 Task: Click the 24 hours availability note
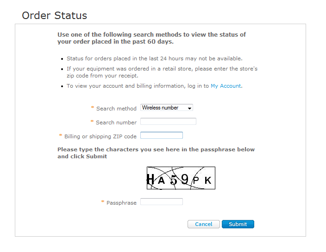click(x=154, y=58)
